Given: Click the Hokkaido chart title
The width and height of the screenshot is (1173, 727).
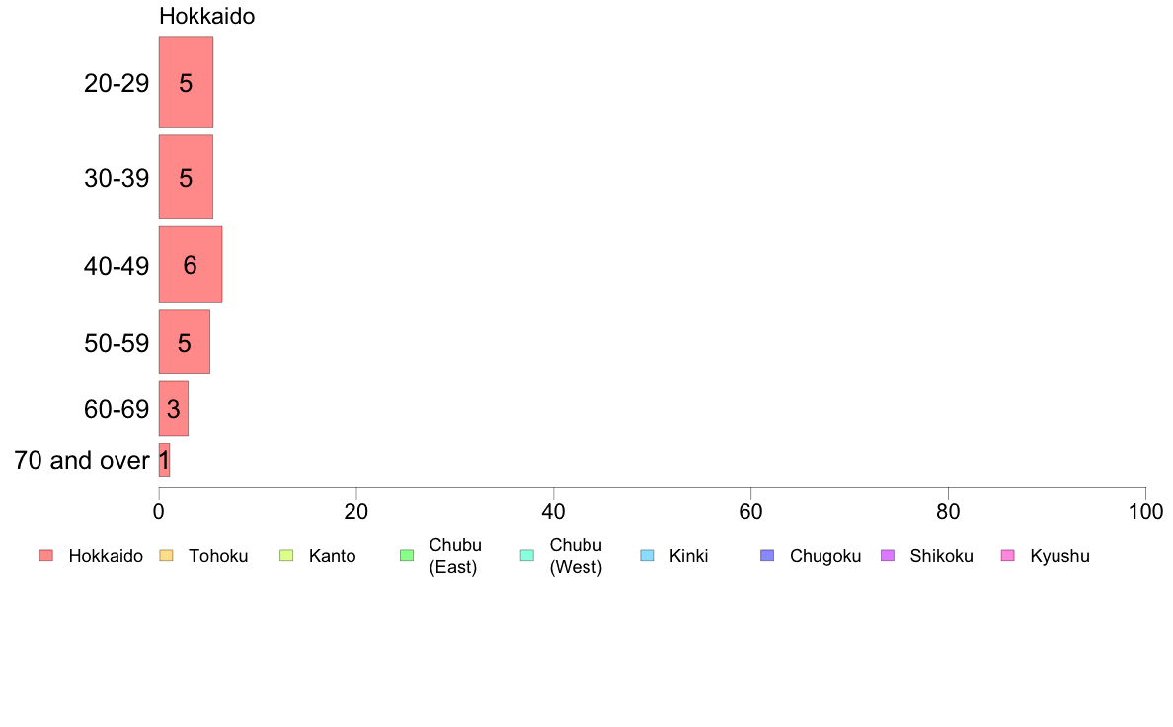Looking at the screenshot, I should [x=206, y=17].
